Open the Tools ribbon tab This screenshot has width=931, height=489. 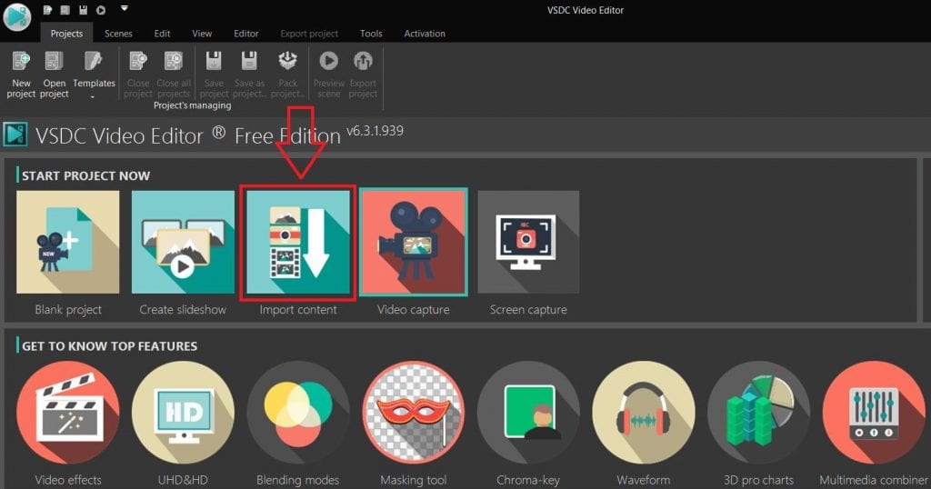click(371, 34)
